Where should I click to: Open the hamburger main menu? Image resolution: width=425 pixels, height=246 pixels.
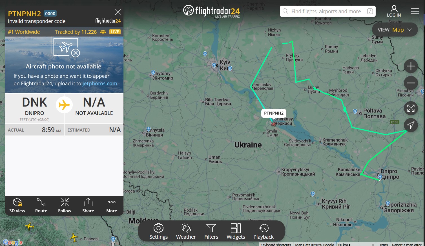[415, 11]
